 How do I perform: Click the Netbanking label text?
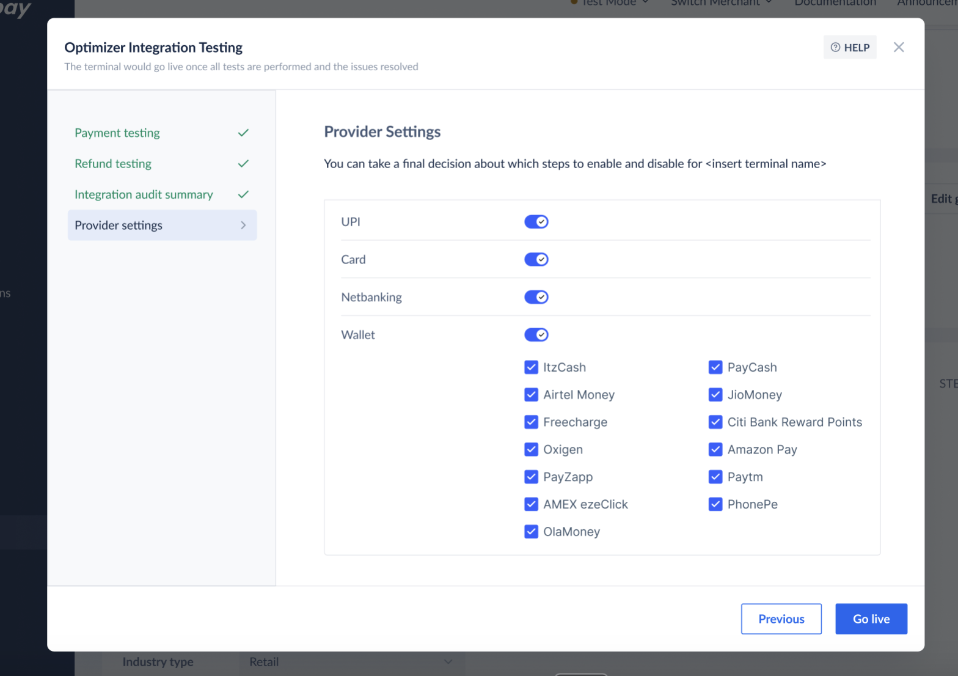[371, 297]
